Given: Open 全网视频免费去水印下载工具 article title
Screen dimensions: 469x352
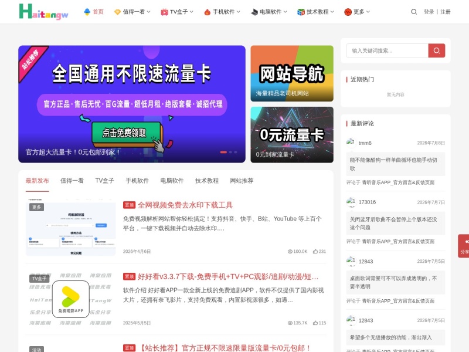Looking at the screenshot, I should (x=185, y=205).
